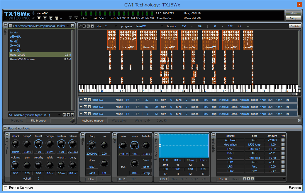Viewport: 305px width, 193px height.
Task: Click the speaker audition icon in file browser
Action: tap(68, 115)
